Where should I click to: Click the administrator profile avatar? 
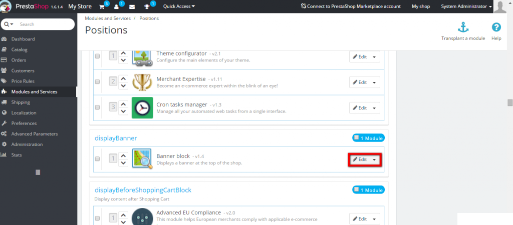pyautogui.click(x=500, y=6)
